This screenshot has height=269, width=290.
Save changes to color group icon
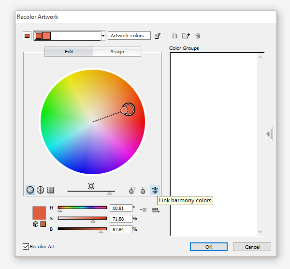[174, 36]
